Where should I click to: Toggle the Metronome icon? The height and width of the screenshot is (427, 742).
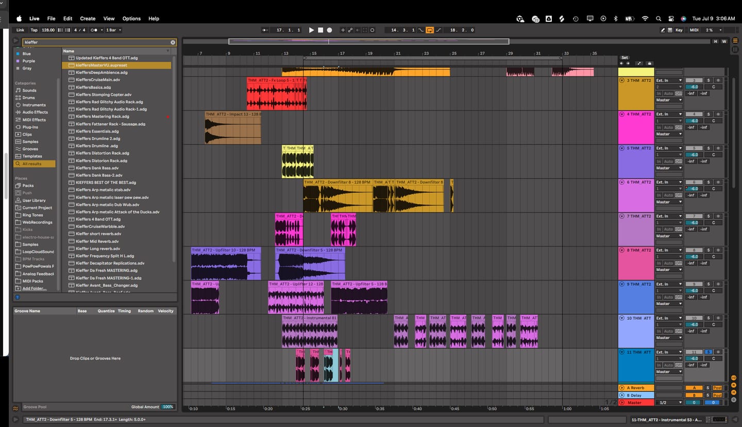(x=94, y=30)
